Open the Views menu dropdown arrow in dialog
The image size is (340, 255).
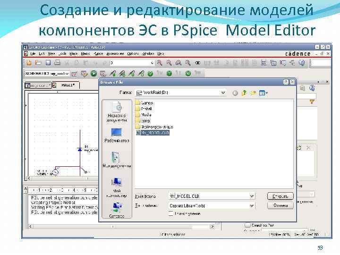click(267, 93)
